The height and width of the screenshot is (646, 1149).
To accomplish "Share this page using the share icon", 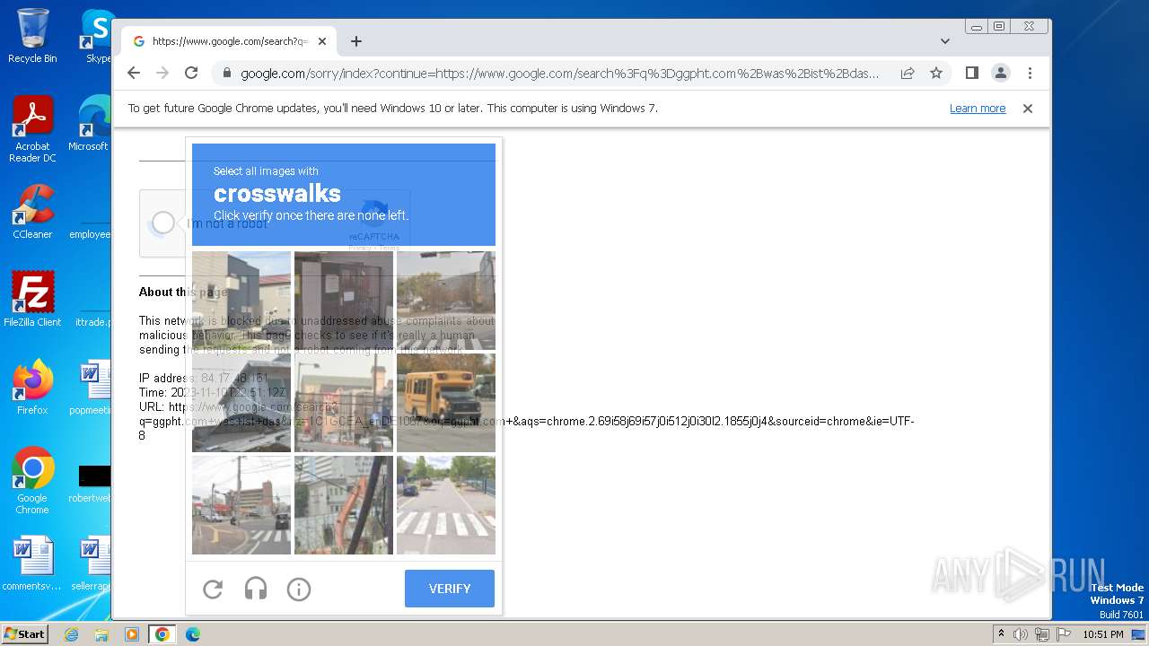I will 908,73.
